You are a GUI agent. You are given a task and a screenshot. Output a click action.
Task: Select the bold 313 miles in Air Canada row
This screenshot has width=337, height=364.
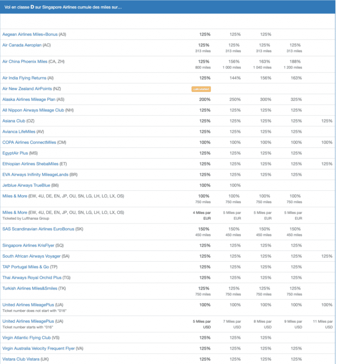(x=203, y=51)
